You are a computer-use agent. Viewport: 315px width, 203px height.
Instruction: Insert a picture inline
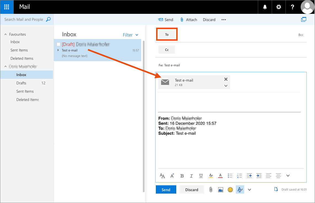click(x=220, y=190)
